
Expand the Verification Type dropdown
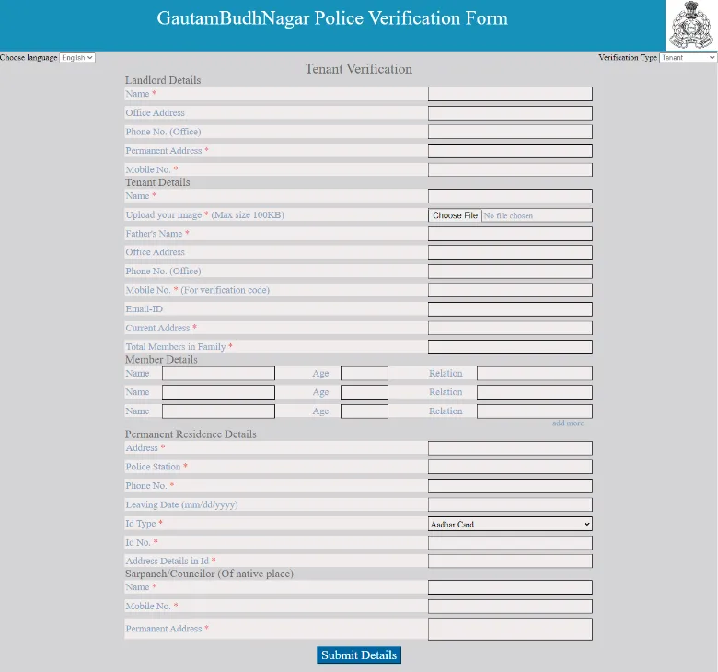688,58
